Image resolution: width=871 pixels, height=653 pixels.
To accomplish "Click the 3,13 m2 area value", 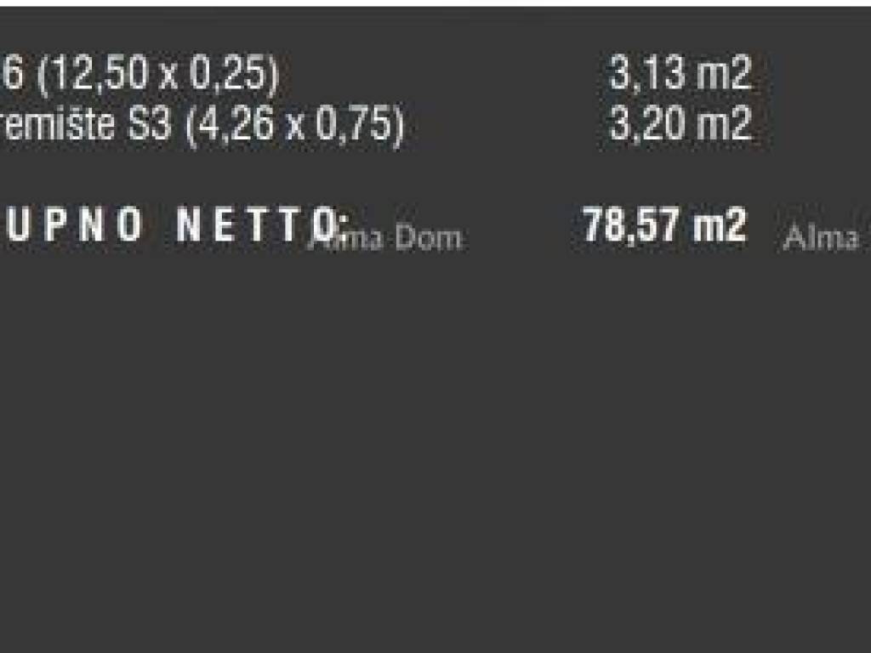I will 680,76.
